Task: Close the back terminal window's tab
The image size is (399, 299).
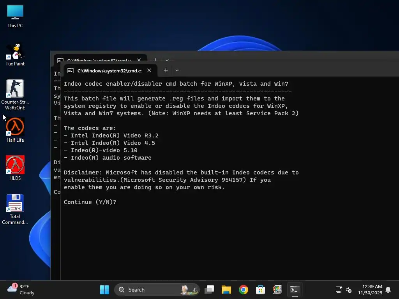Action: [x=139, y=60]
